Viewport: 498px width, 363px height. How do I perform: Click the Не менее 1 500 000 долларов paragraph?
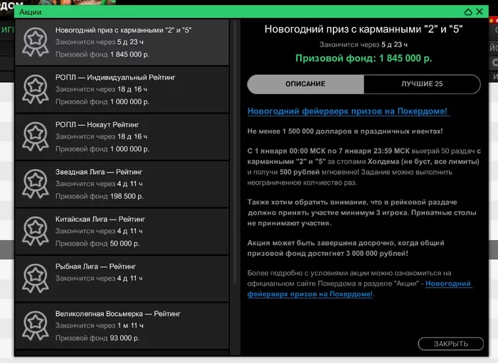(x=345, y=131)
